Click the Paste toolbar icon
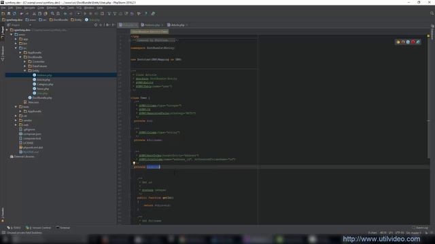Screen dimensions: 435x244 click(46, 14)
